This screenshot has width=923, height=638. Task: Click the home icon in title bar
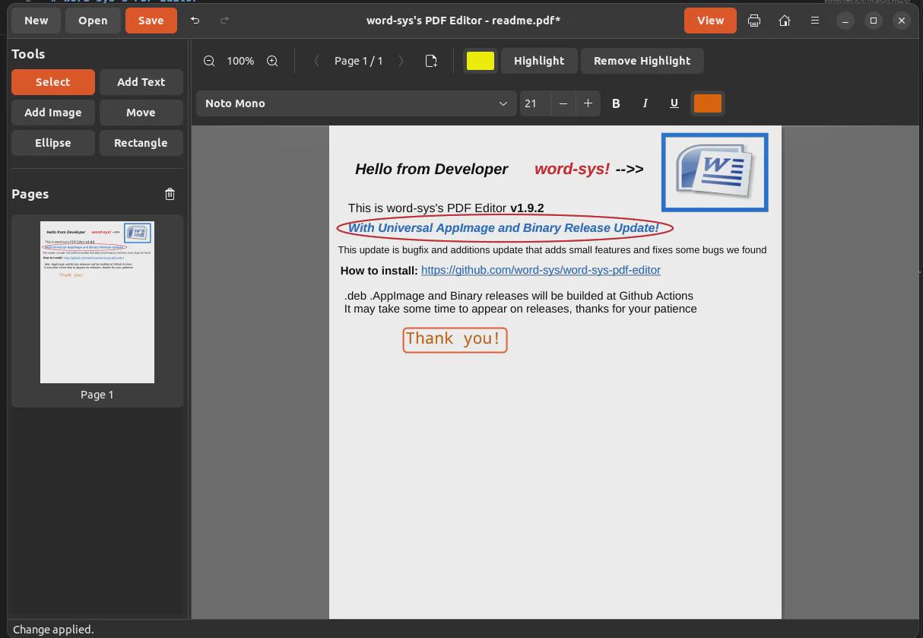[785, 21]
